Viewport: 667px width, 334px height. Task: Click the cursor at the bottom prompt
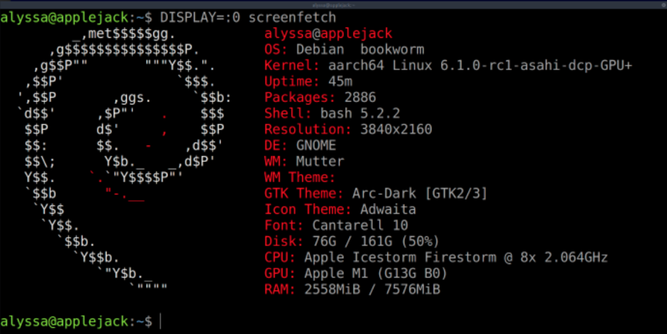(161, 321)
